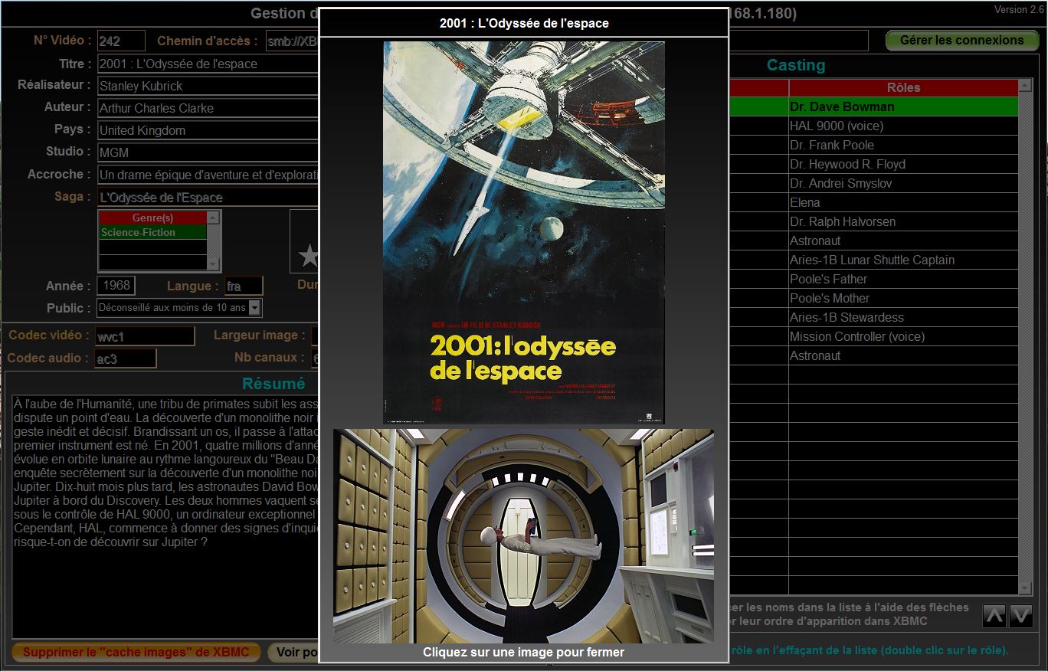Click the Genre(s) list header
1048x671 pixels.
click(x=153, y=218)
